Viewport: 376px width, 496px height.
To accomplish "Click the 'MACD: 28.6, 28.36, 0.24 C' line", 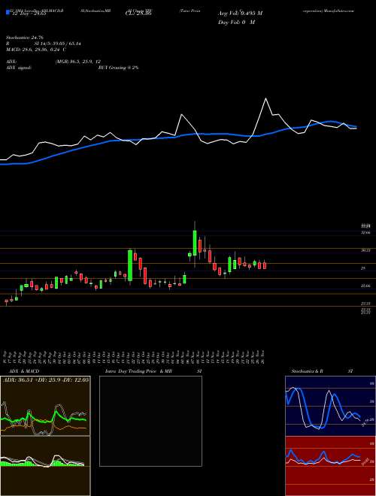I will point(36,50).
